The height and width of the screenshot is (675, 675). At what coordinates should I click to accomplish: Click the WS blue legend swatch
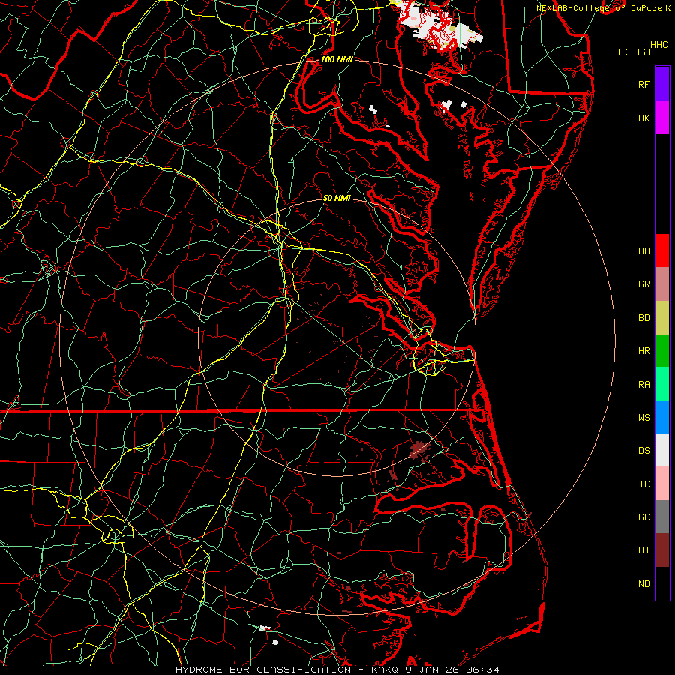pos(662,417)
